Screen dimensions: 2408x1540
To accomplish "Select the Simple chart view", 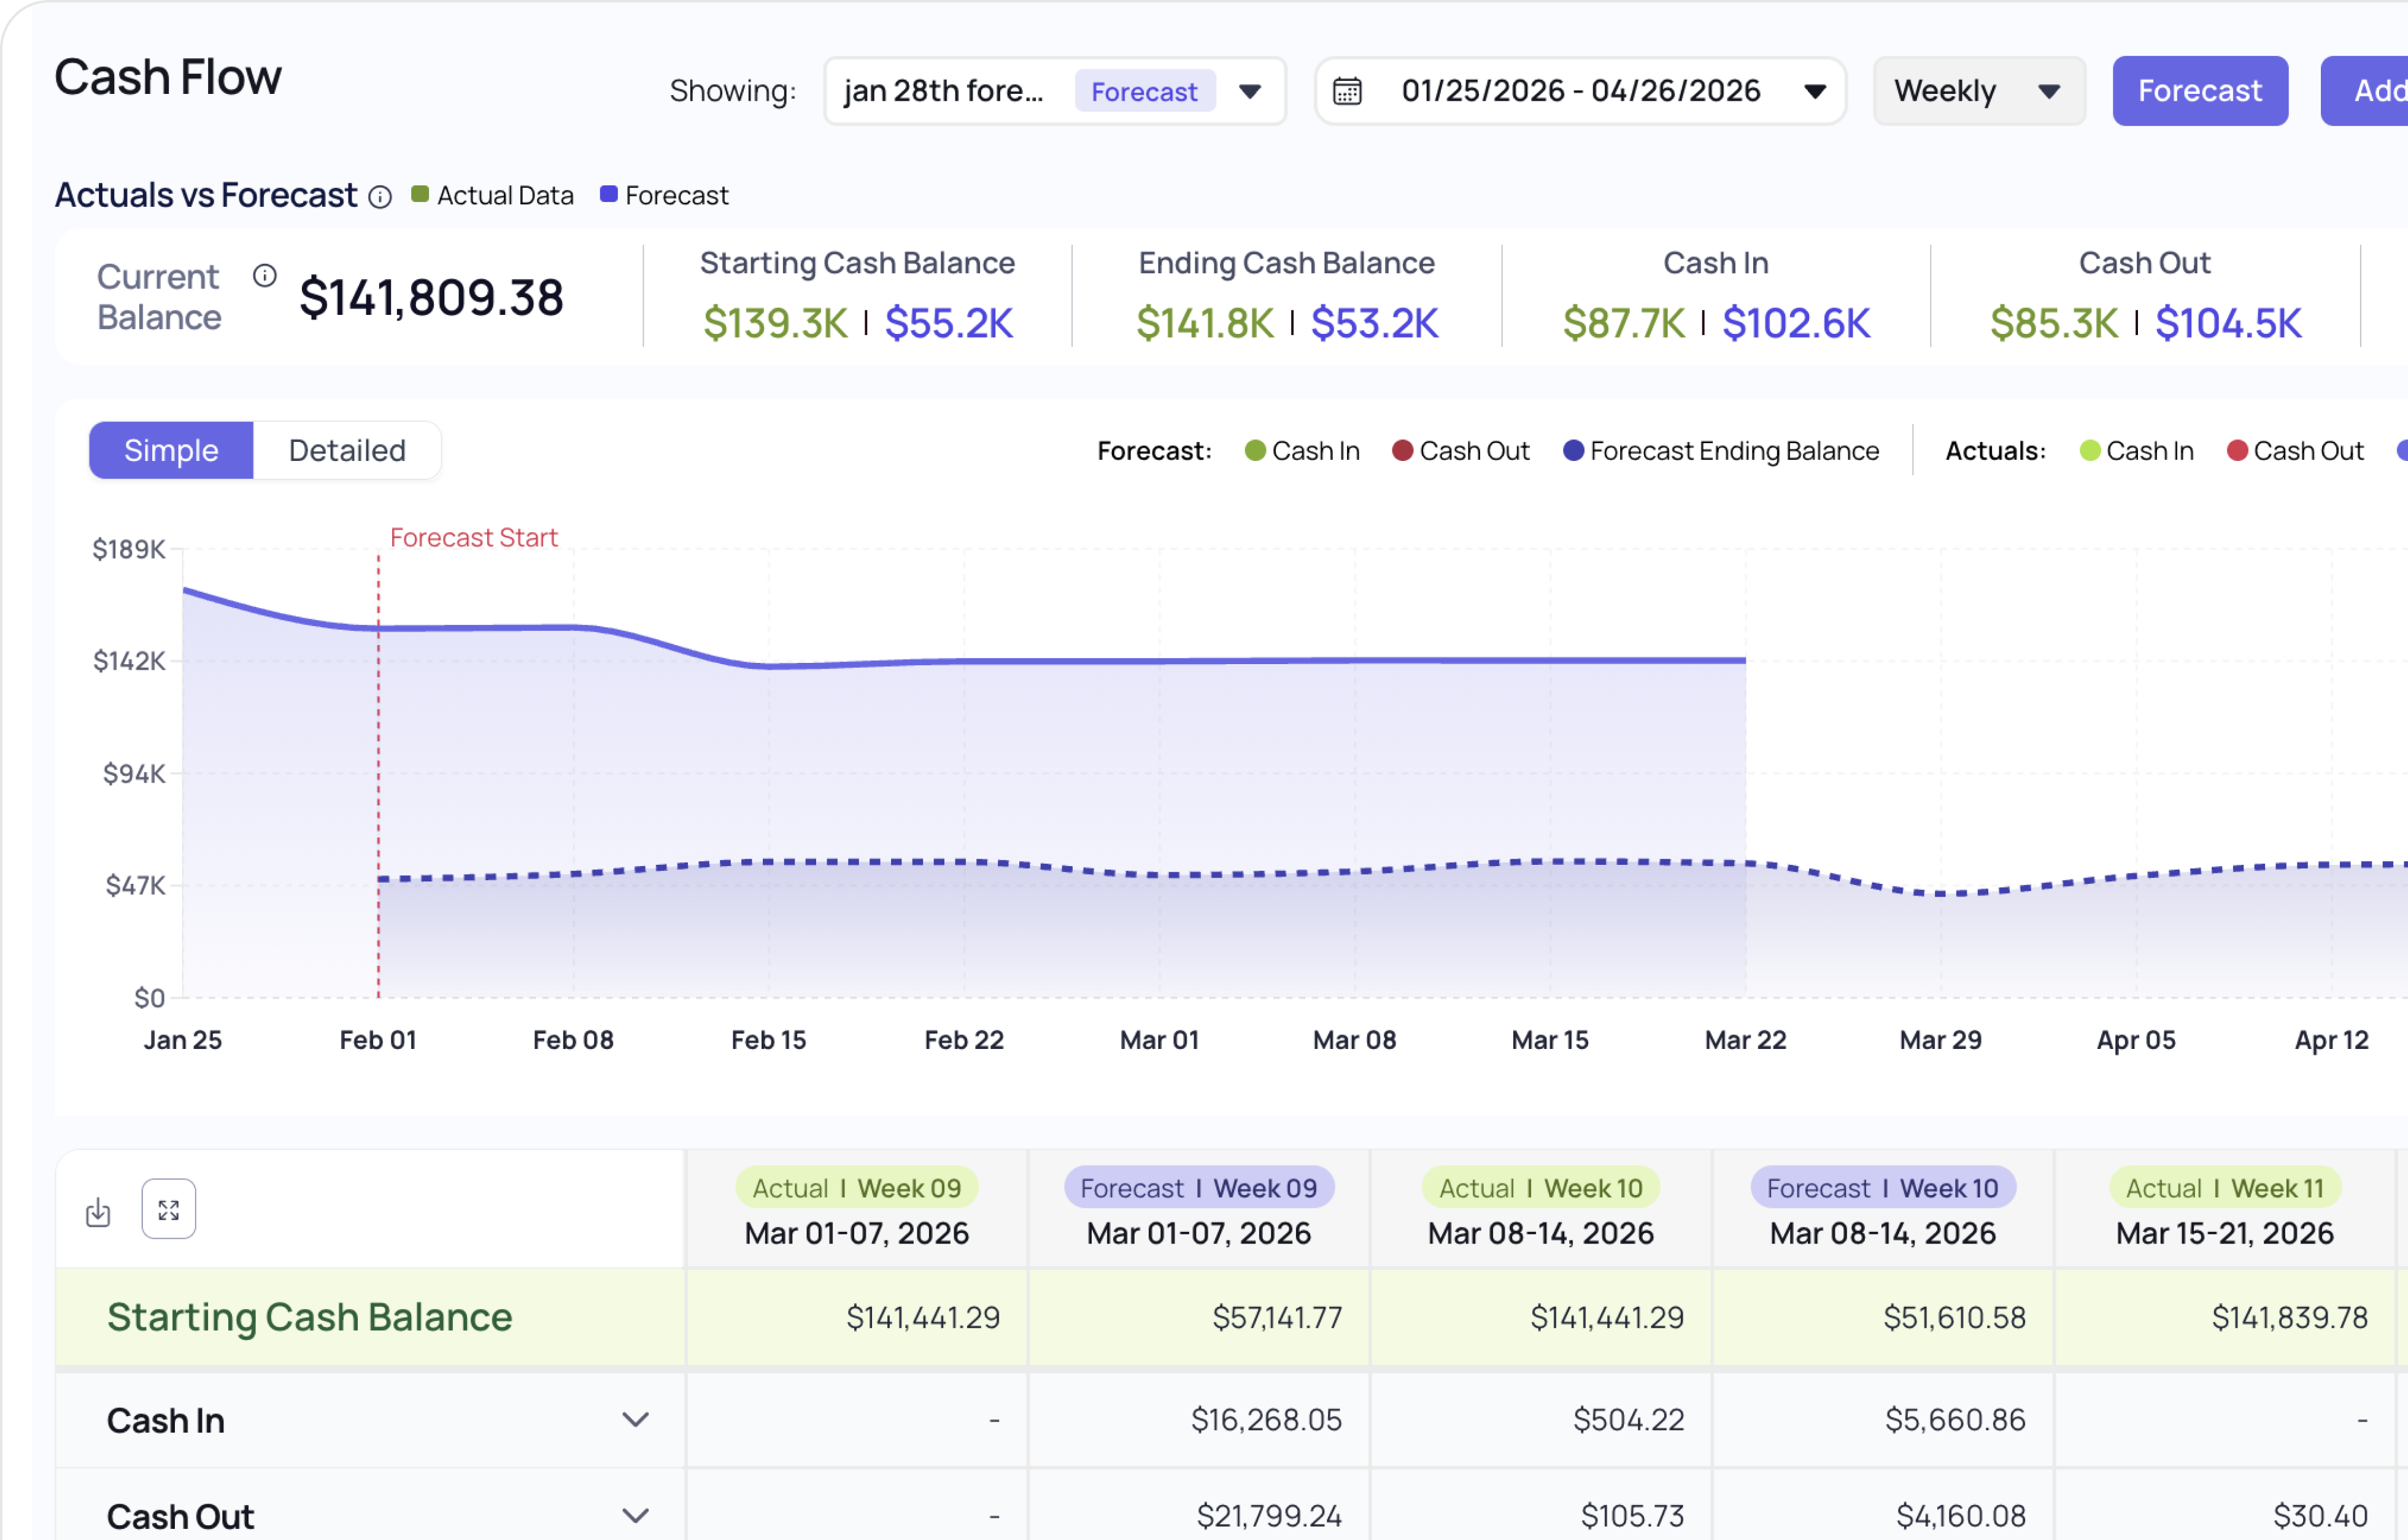I will pyautogui.click(x=171, y=451).
